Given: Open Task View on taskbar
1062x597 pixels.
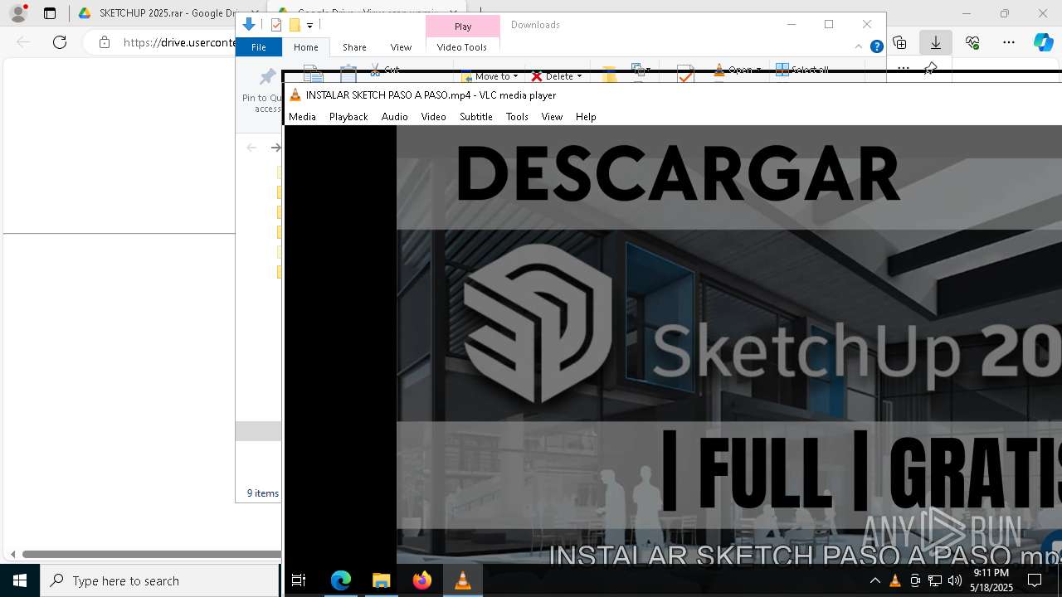Looking at the screenshot, I should [x=299, y=580].
